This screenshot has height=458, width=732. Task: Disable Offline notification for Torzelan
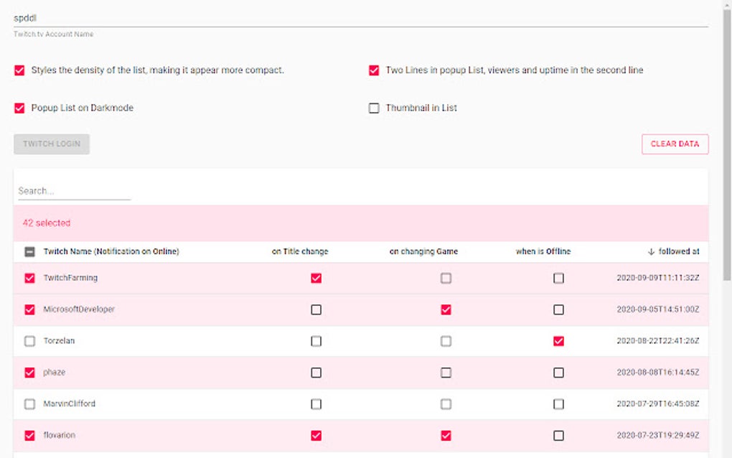click(558, 341)
